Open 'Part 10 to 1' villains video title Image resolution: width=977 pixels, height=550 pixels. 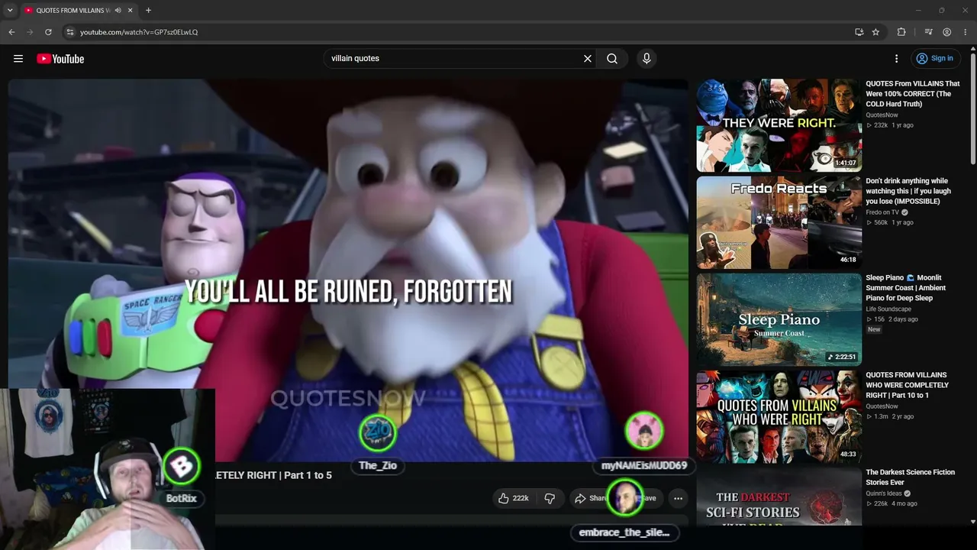coord(907,385)
